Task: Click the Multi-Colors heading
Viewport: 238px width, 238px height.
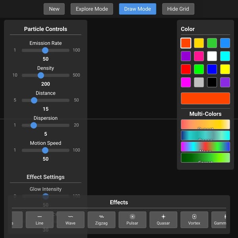Action: click(205, 114)
